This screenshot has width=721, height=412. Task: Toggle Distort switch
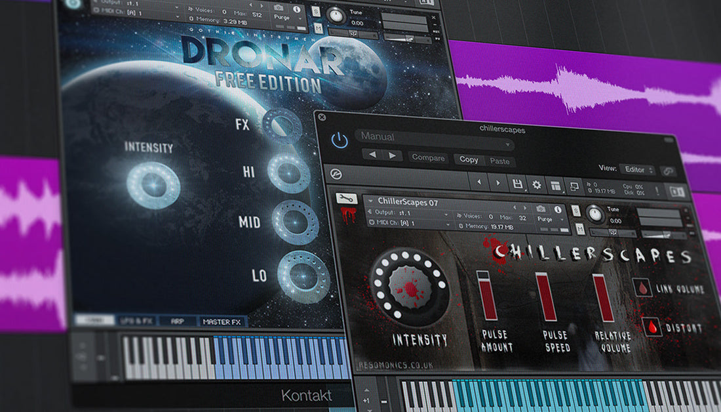click(x=652, y=327)
